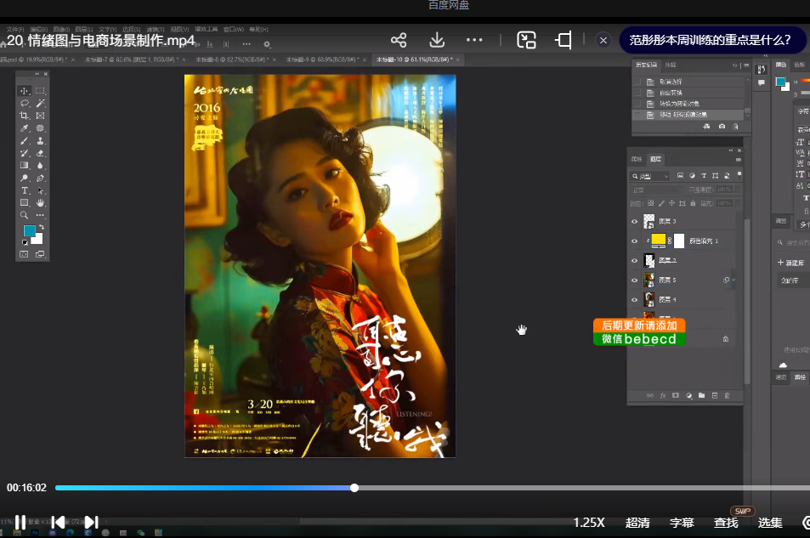Select the Blur tool
810x538 pixels.
[40, 166]
